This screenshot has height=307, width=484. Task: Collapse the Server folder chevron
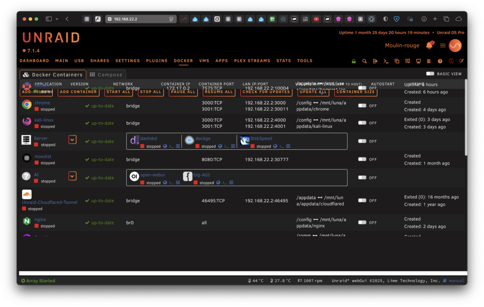(72, 140)
